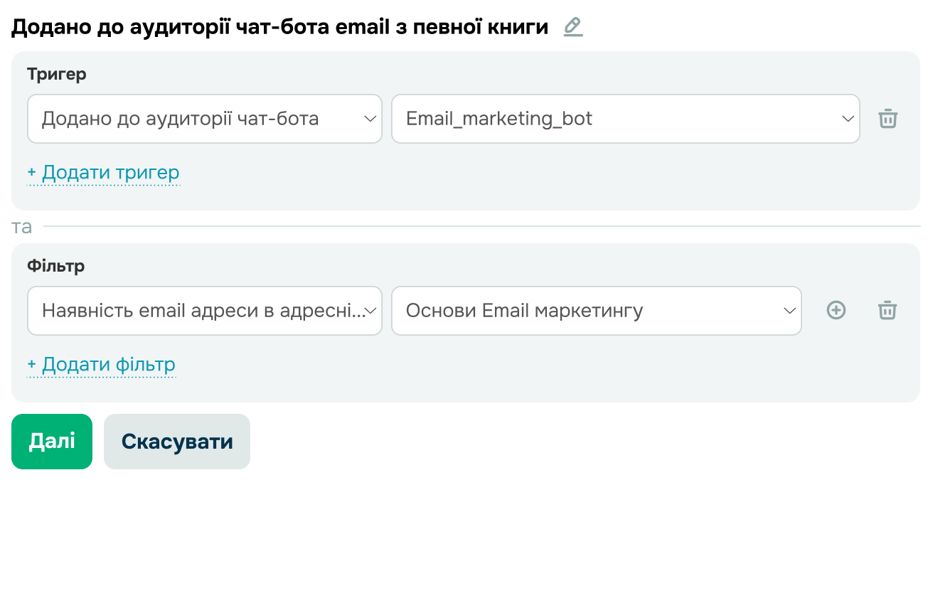
Task: Click the '+ Додати тригер' link
Action: pyautogui.click(x=103, y=173)
